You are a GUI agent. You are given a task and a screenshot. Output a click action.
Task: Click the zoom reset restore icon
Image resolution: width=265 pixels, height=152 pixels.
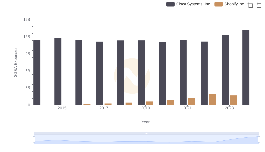click(x=259, y=5)
